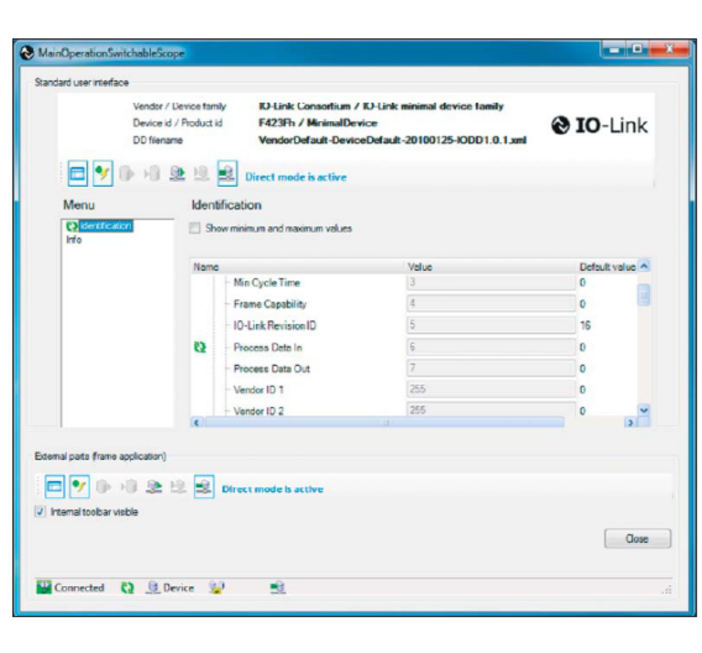
Task: Uncheck Internal toolbar visible
Action: tap(40, 512)
